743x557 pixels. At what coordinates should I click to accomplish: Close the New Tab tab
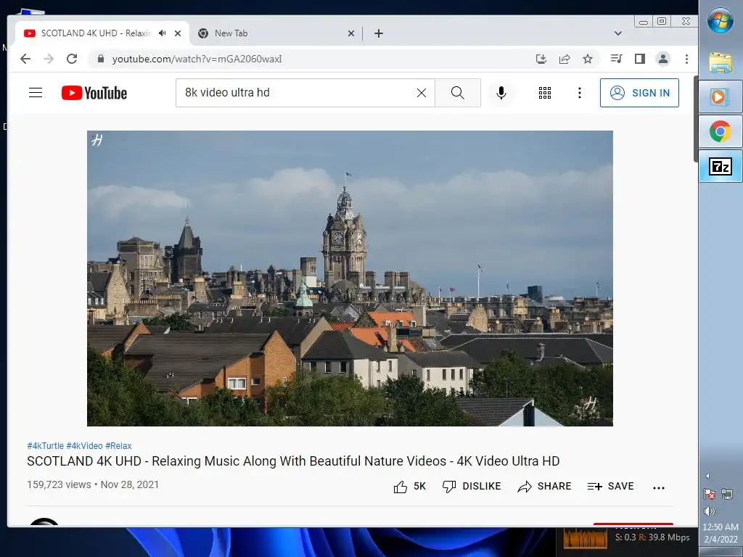pyautogui.click(x=351, y=33)
